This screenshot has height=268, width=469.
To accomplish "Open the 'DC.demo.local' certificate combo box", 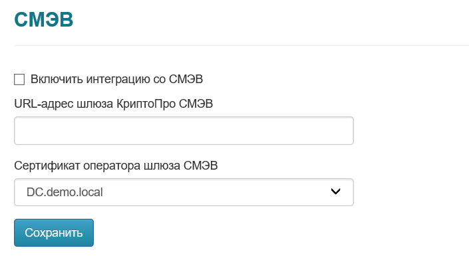I will tap(183, 192).
